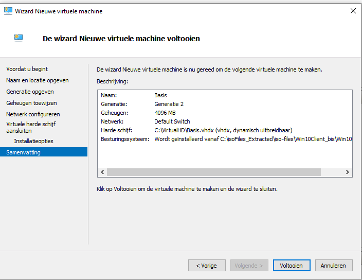Go to 'Virtuele harde schijf aansluiten' step

31,127
